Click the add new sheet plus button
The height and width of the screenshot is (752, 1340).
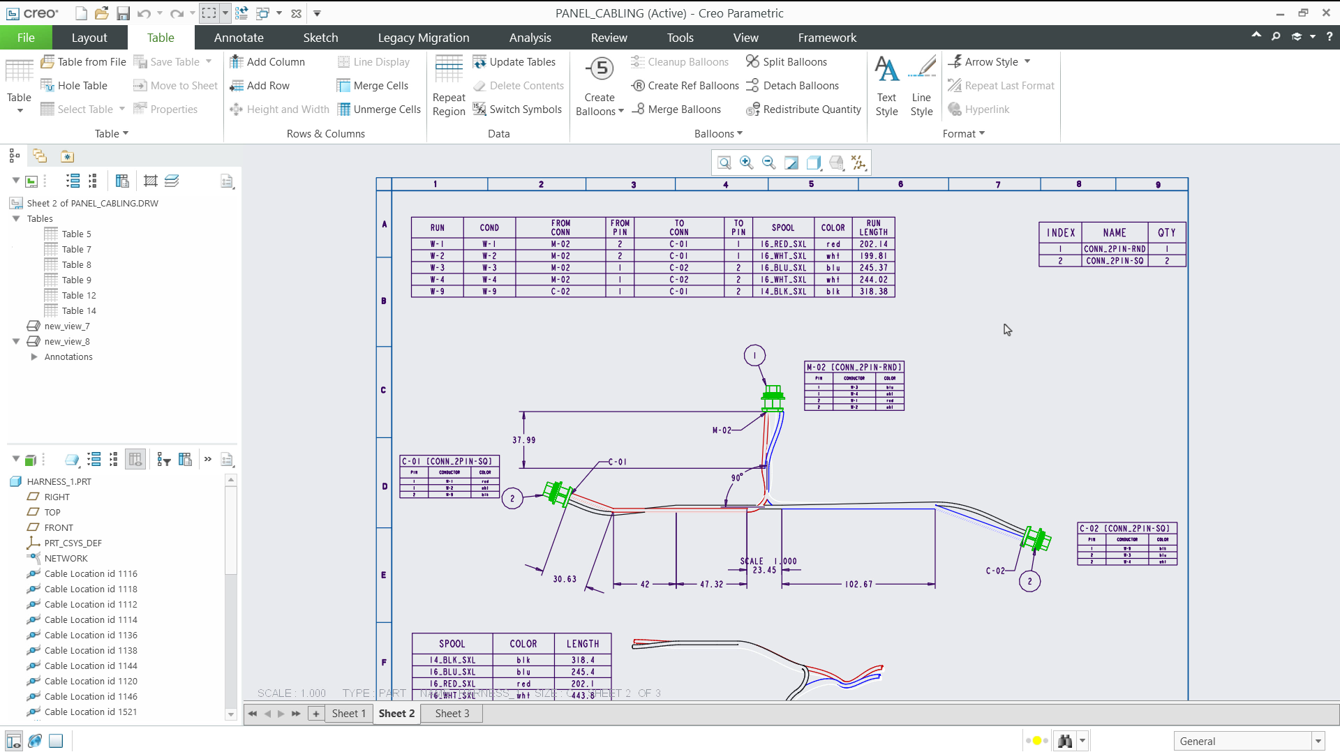(x=316, y=713)
